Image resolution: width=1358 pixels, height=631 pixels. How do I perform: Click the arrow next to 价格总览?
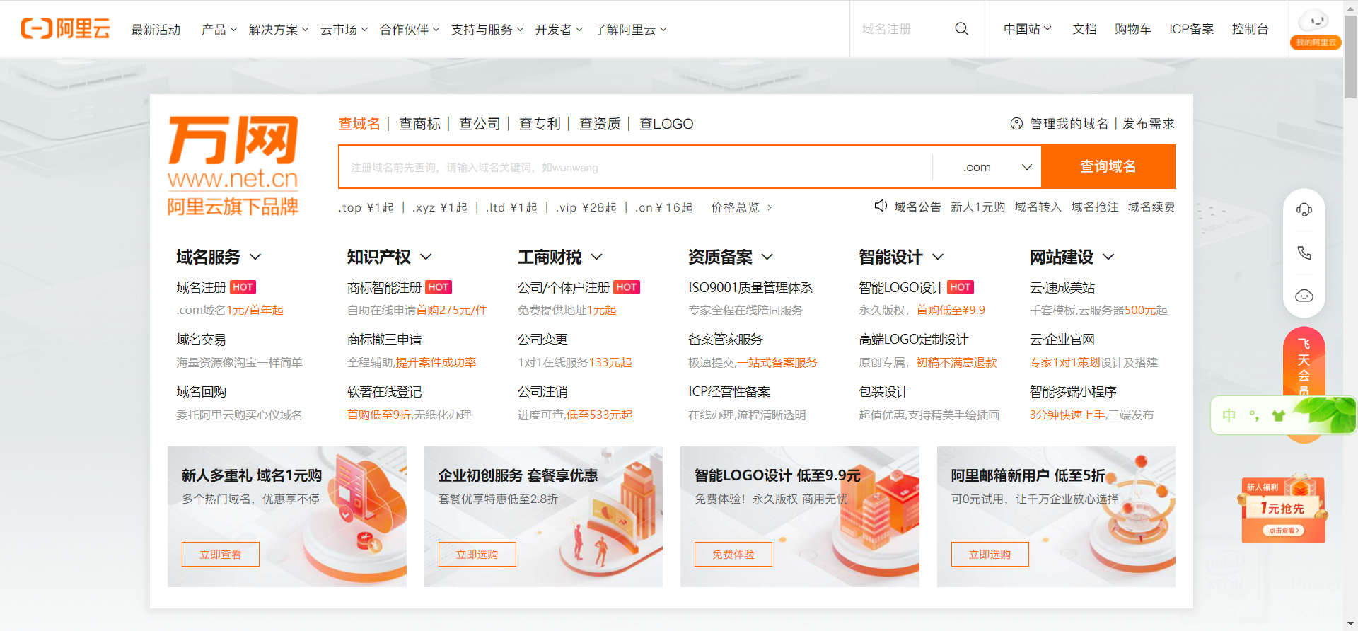(770, 207)
